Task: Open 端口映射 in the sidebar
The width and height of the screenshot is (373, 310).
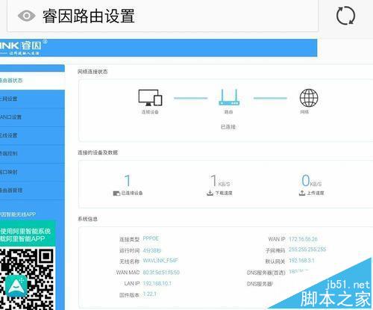Action: pyautogui.click(x=32, y=172)
